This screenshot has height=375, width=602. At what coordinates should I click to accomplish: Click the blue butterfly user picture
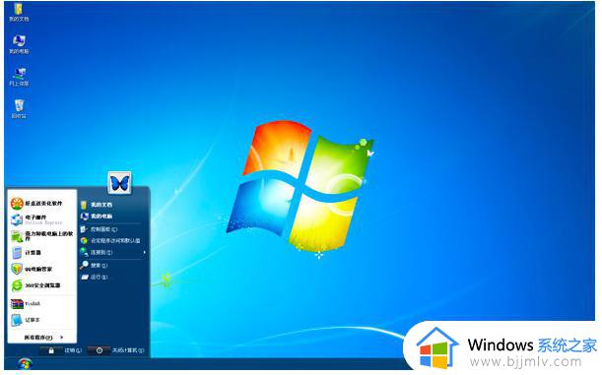pyautogui.click(x=119, y=183)
